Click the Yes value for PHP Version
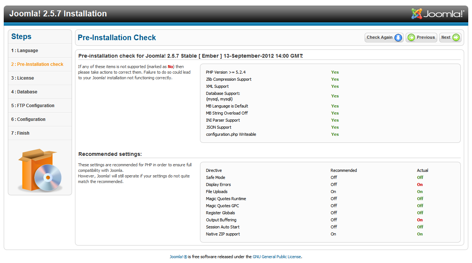472x263 pixels. tap(335, 72)
